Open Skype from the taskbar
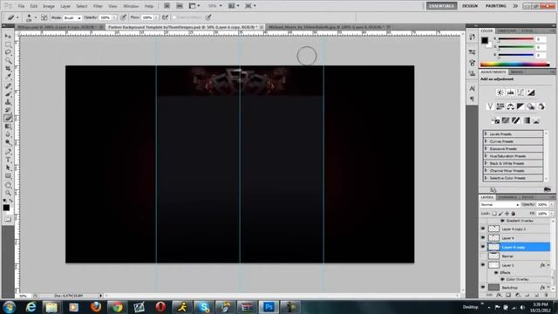Screen dimensions: 558x314 (203, 307)
